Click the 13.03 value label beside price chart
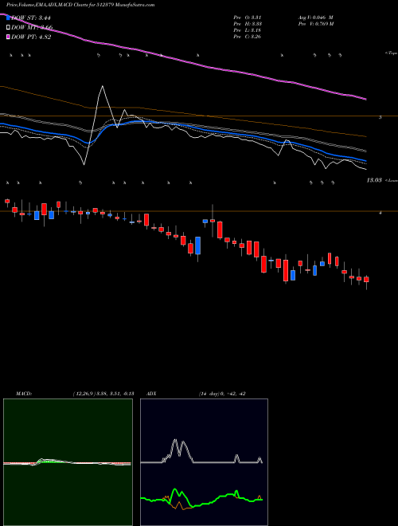398x526 pixels. pos(374,180)
